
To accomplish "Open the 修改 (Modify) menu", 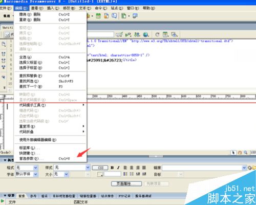I will [x=69, y=8].
